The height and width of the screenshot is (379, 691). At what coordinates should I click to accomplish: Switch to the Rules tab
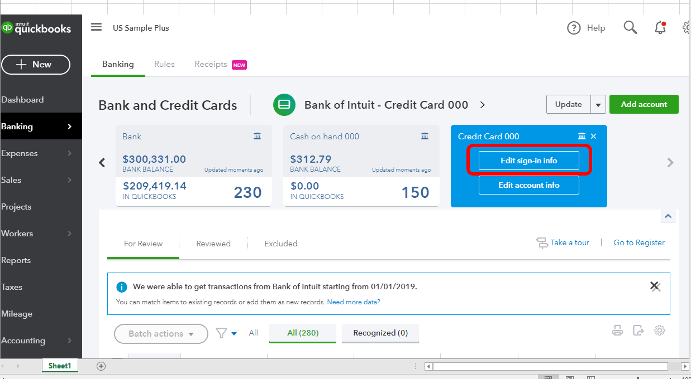(164, 64)
